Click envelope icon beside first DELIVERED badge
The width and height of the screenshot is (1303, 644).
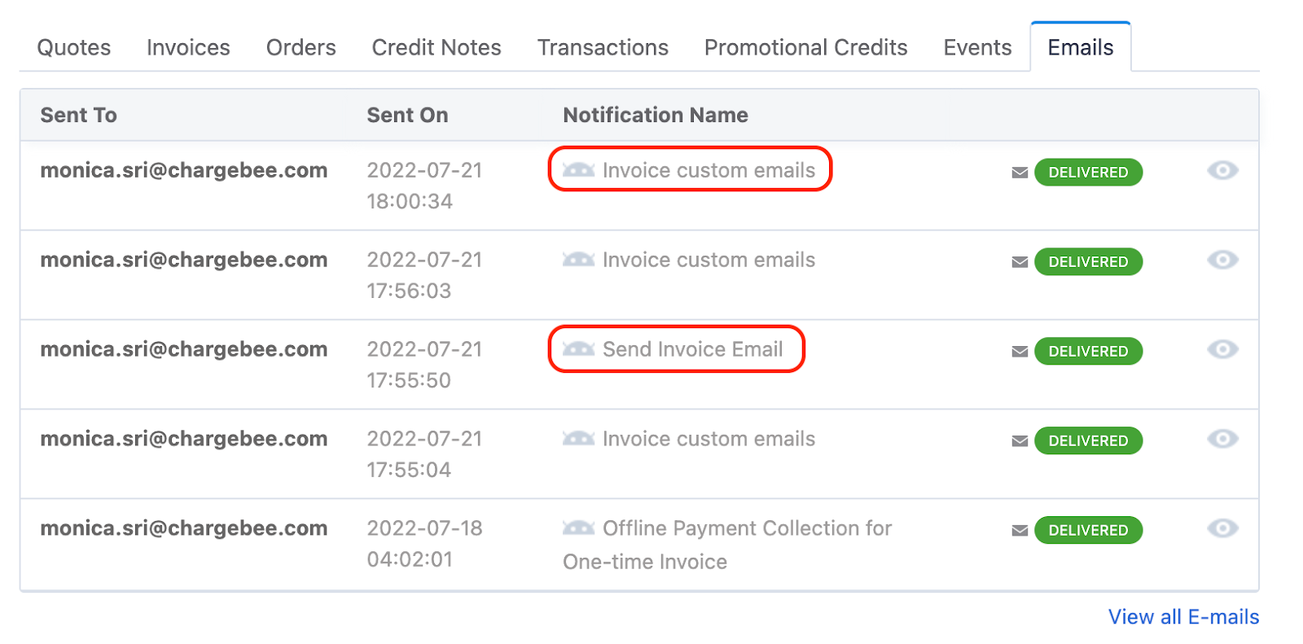point(1020,173)
